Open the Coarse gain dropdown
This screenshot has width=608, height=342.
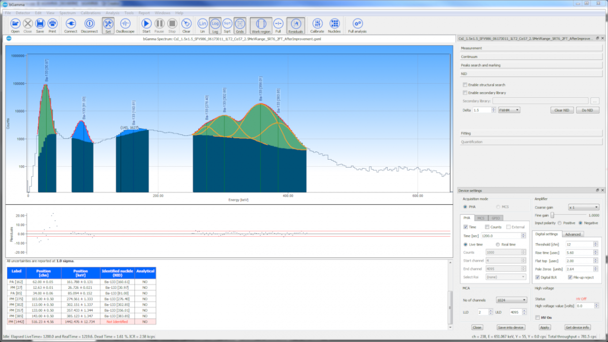(x=583, y=207)
